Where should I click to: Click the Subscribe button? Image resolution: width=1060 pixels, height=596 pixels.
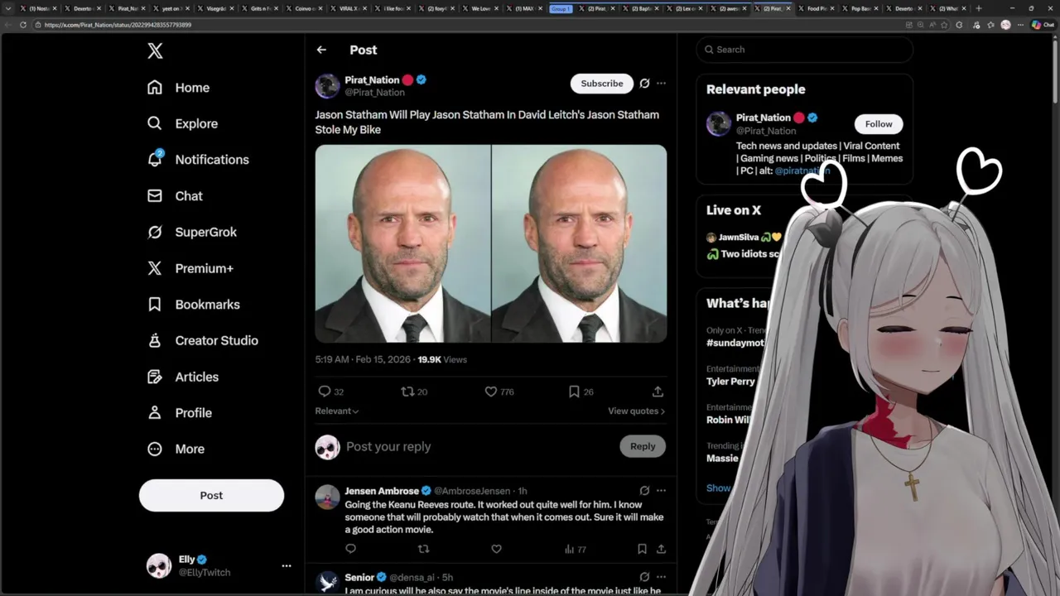[x=602, y=83]
